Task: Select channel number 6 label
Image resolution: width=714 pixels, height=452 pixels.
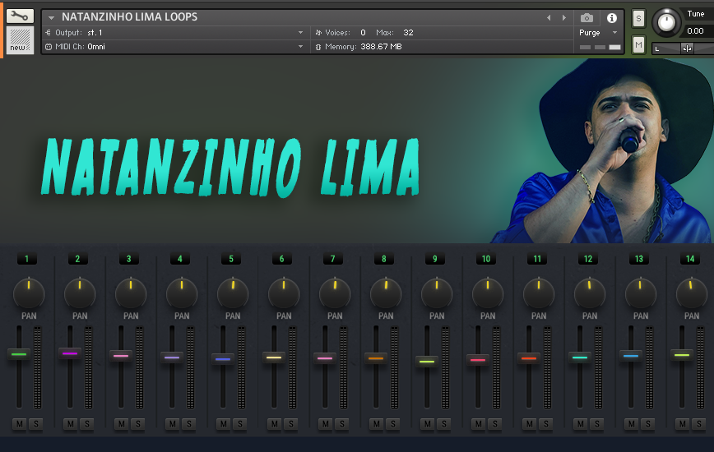Action: (282, 259)
